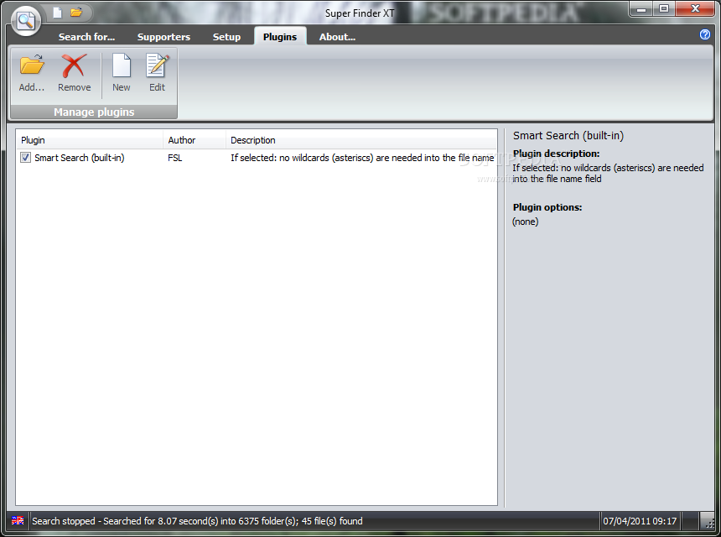
Task: Click the Super Finder magnifier application button
Action: click(x=26, y=21)
